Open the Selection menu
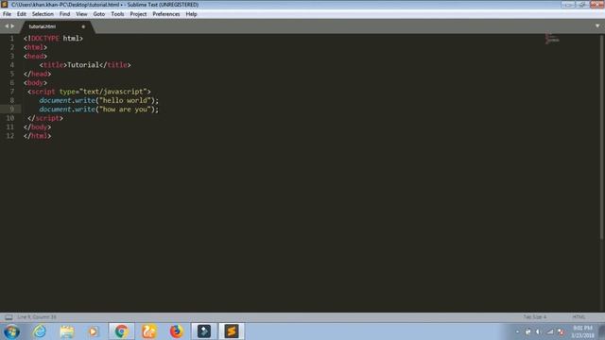 [x=43, y=14]
